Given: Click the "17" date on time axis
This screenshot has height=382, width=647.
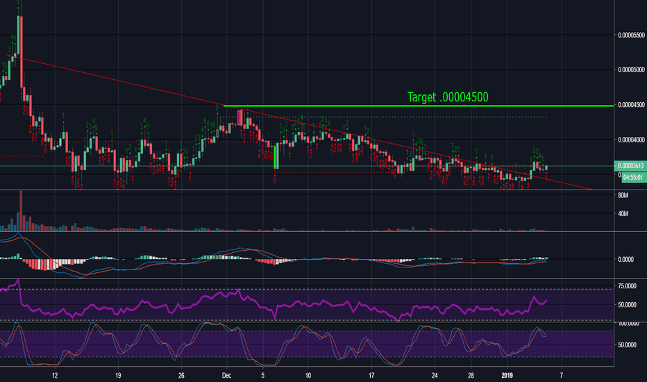Looking at the screenshot, I should coord(371,375).
